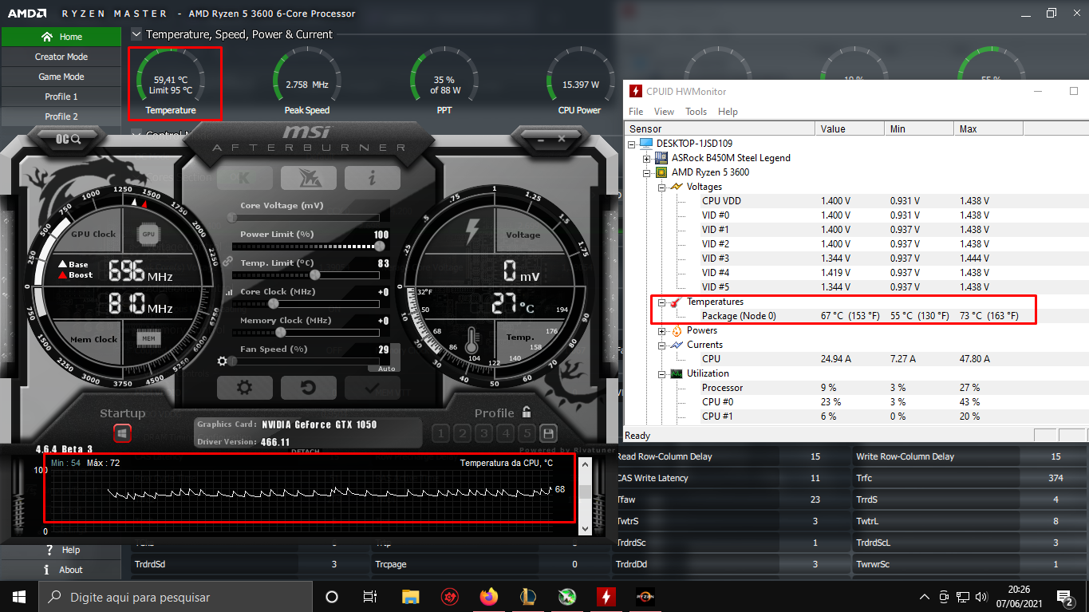Collapse the AMD Ryzen 5 3600 node
Screen dimensions: 1089x612
point(647,172)
